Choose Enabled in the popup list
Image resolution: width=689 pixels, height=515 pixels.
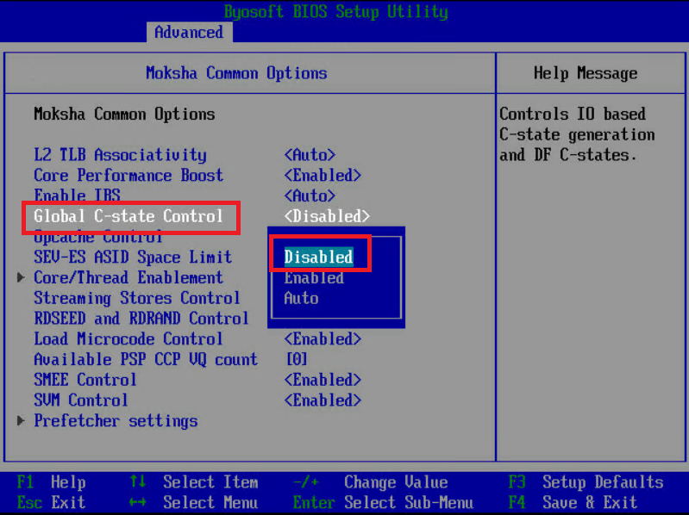point(314,277)
